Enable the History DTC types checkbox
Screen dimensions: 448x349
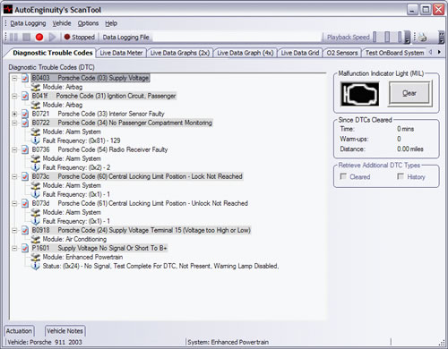click(401, 176)
